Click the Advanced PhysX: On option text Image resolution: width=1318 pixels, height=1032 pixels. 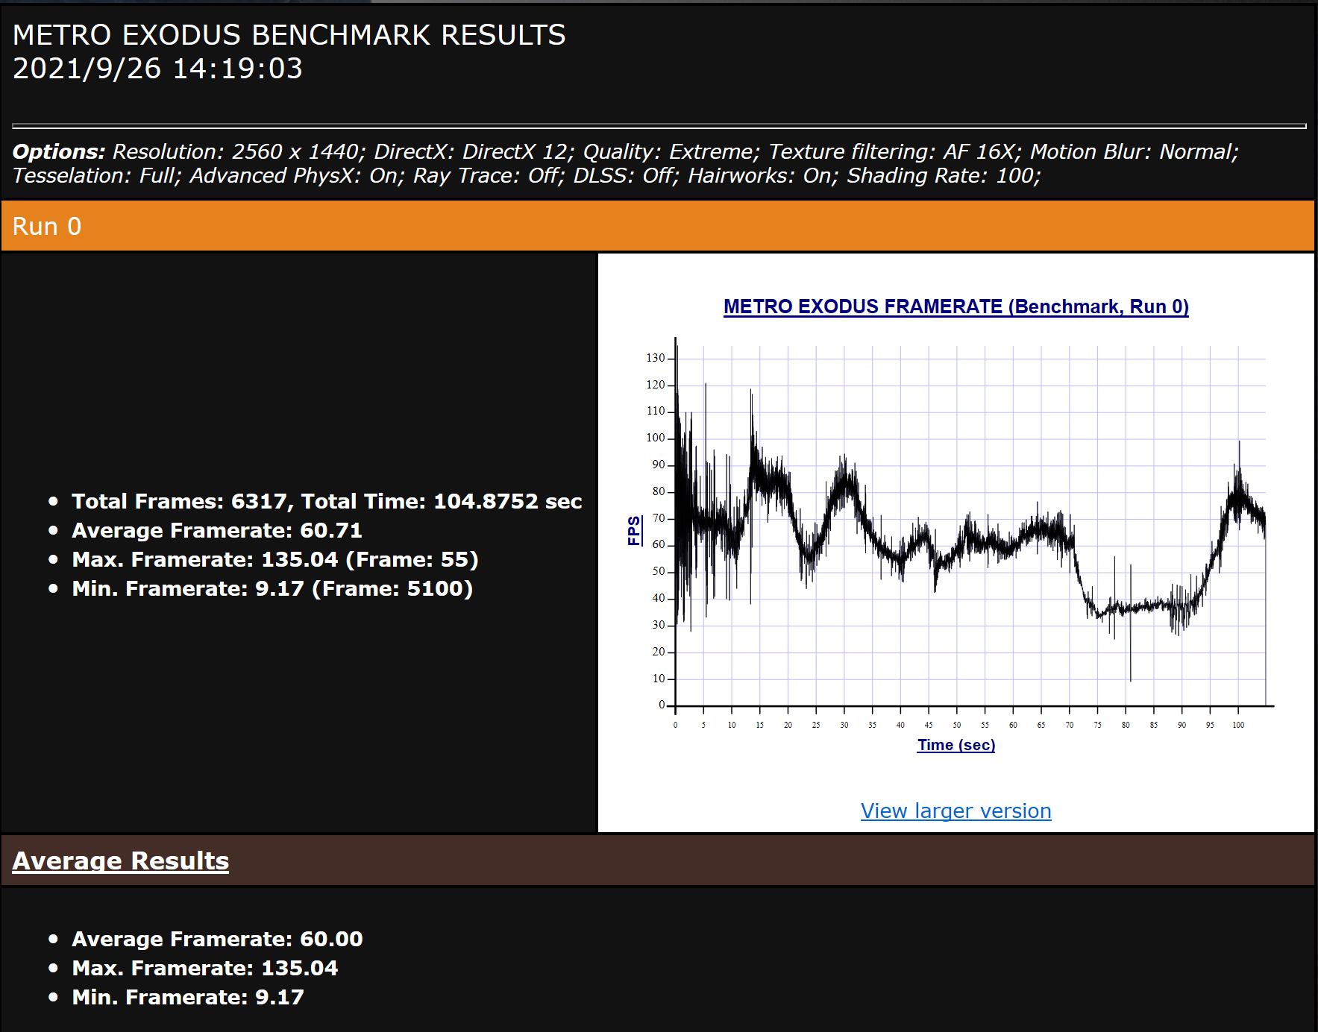pyautogui.click(x=298, y=176)
